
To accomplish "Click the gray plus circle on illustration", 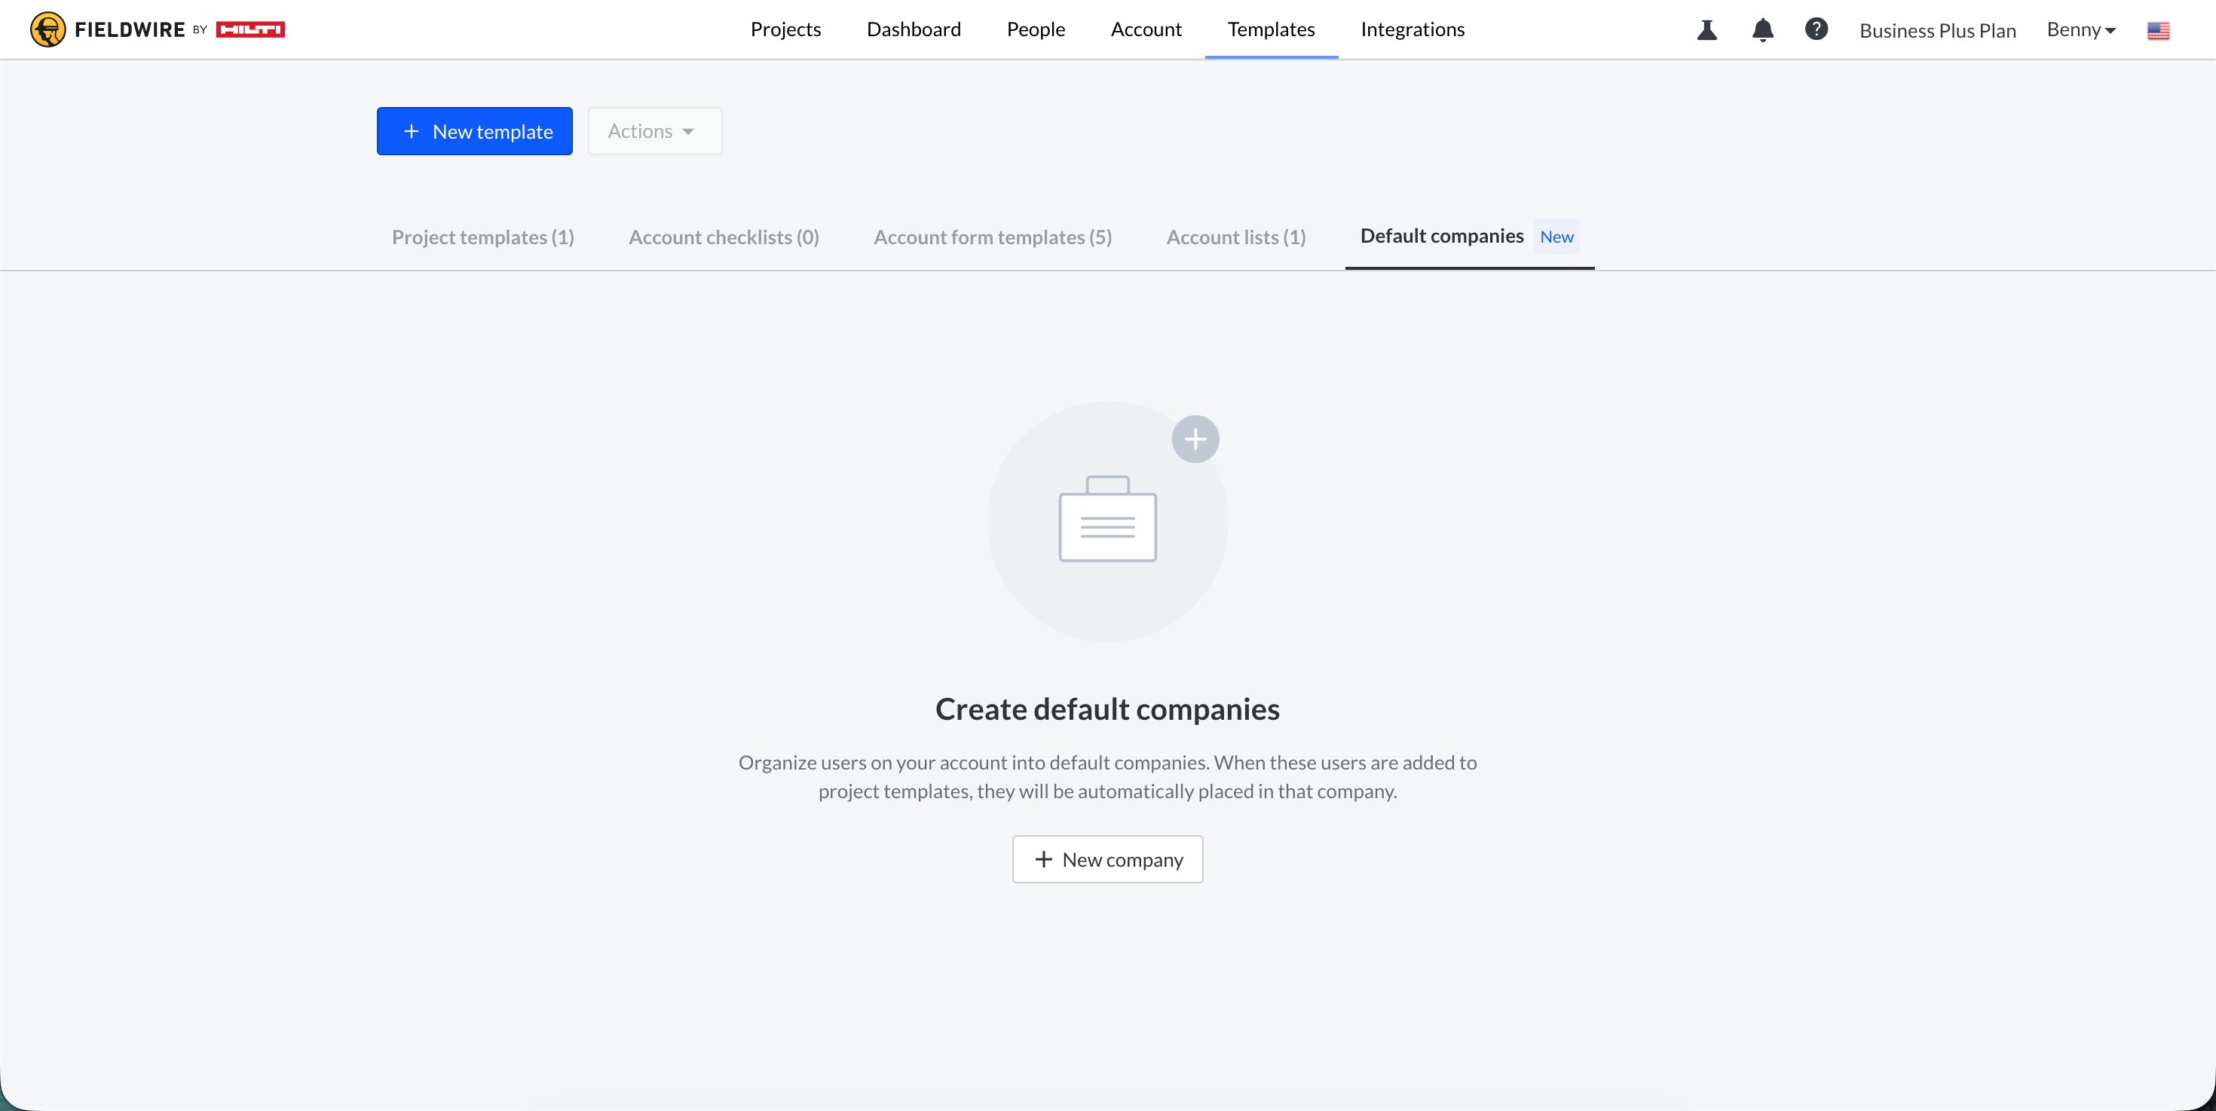I will point(1195,439).
